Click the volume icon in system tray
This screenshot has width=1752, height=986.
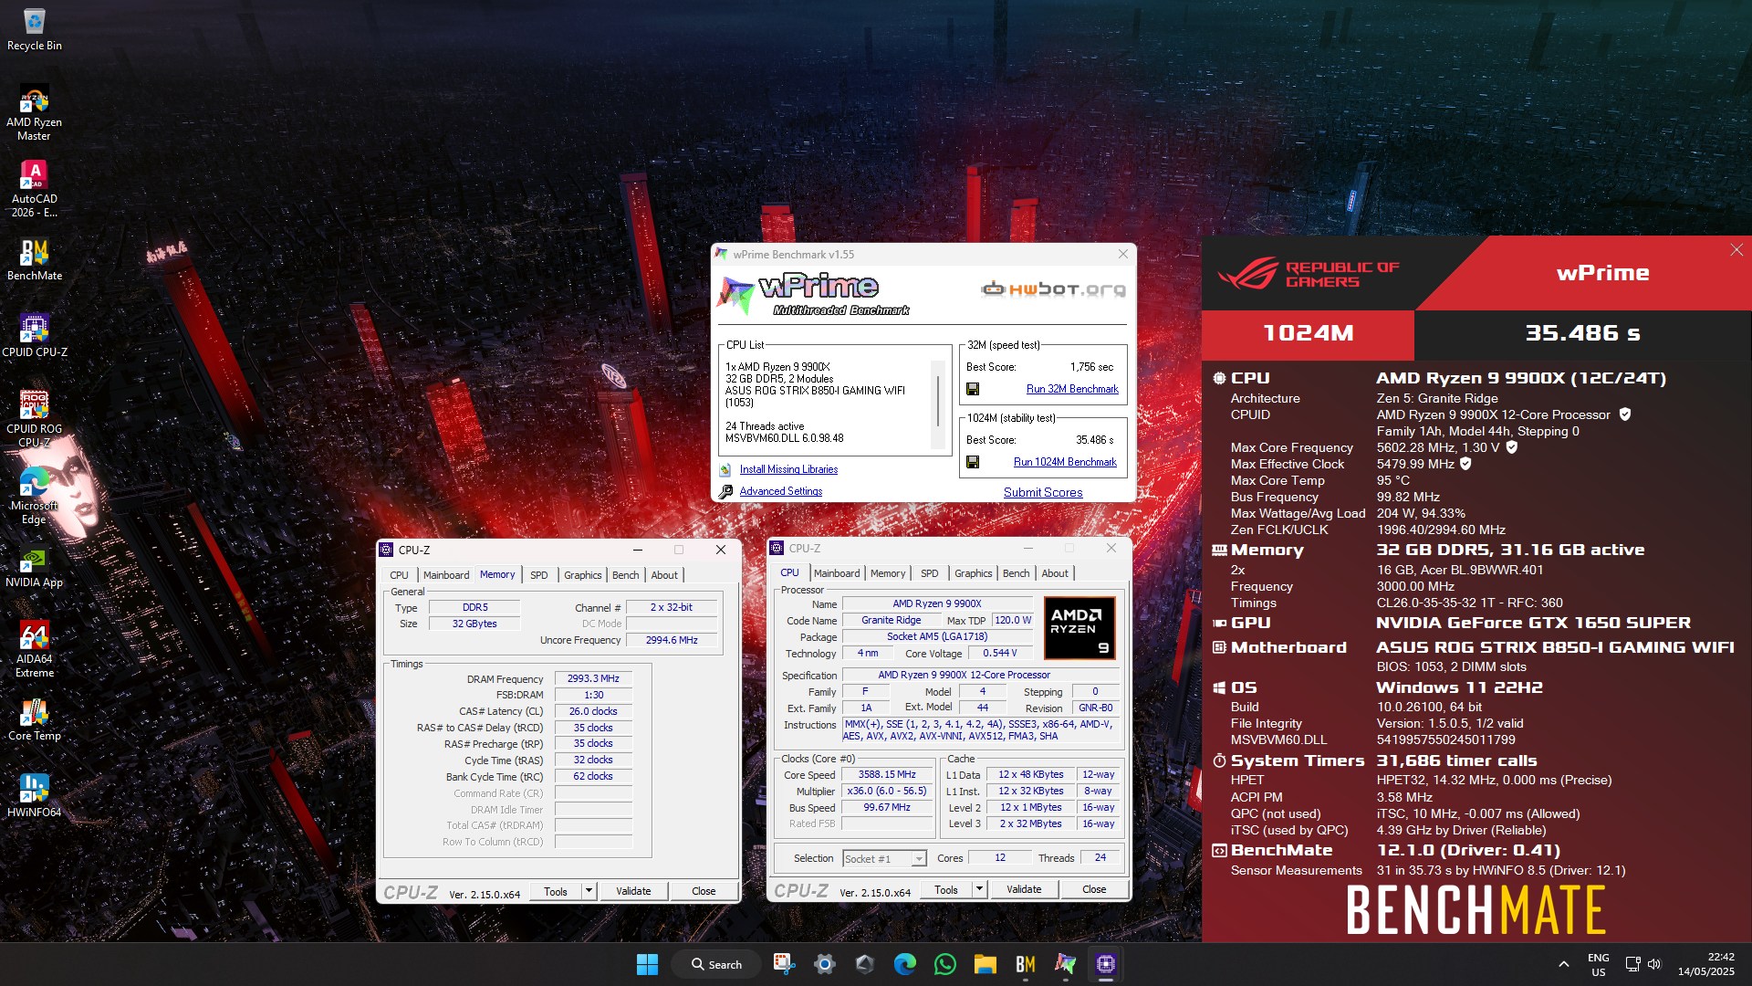[1654, 964]
